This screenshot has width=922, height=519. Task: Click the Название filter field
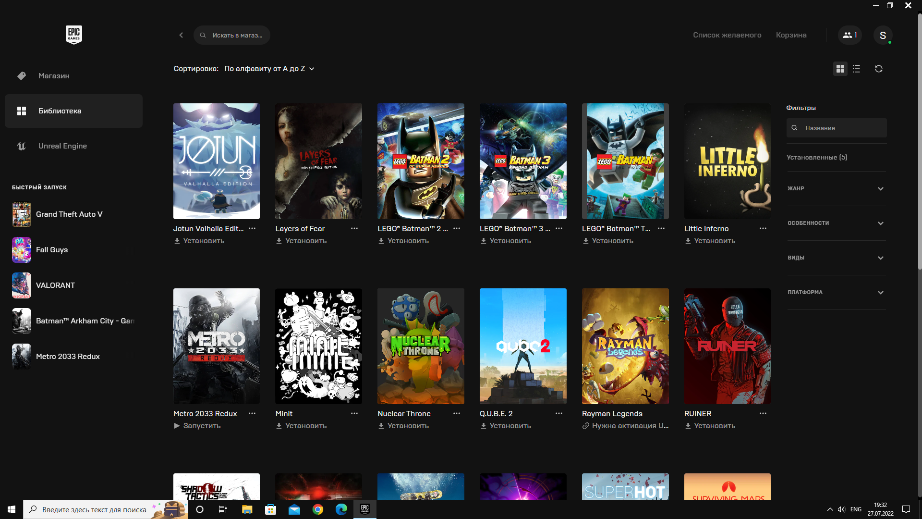(837, 128)
